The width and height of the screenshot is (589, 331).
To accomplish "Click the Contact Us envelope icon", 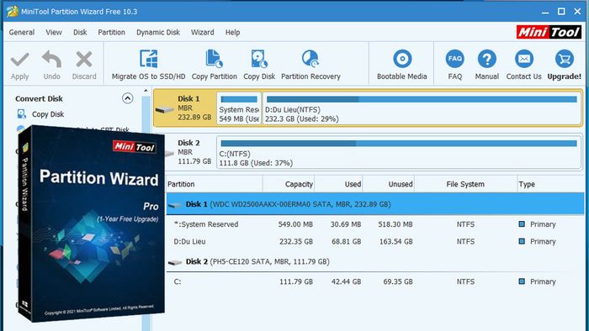I will [523, 59].
